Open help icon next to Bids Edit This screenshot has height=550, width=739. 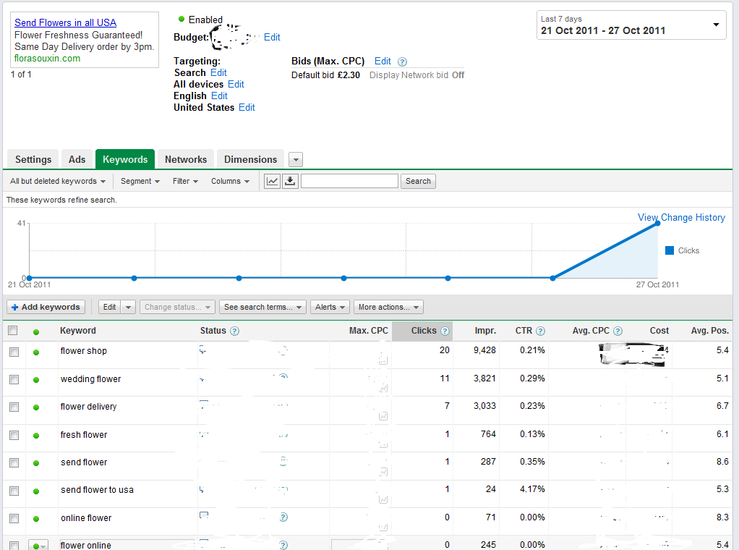[402, 62]
